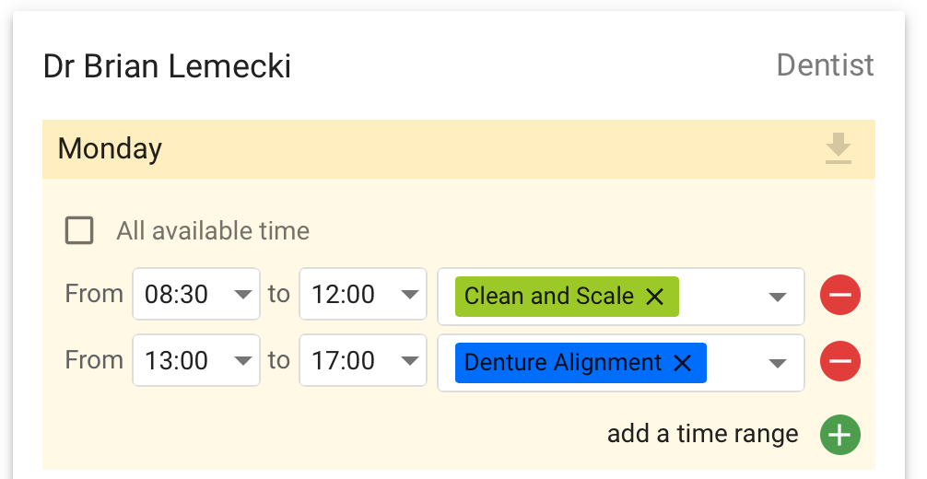Click the Dr Brian Lemecki name heading

(x=168, y=65)
